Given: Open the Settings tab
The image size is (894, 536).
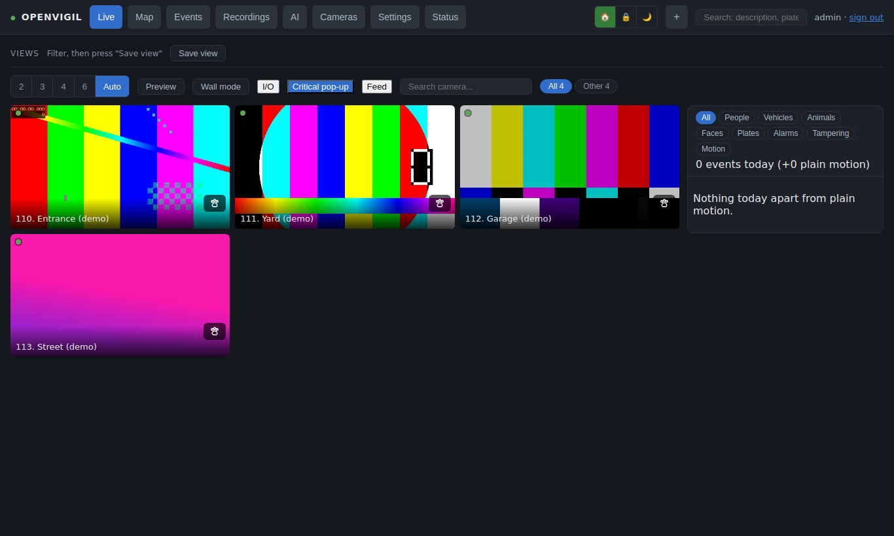Looking at the screenshot, I should [x=395, y=17].
